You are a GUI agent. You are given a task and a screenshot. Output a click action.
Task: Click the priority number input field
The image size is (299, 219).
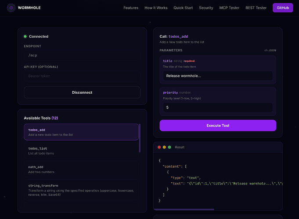click(x=218, y=107)
